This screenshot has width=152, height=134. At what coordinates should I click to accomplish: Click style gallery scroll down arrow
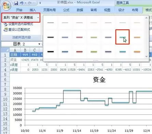click(147, 56)
